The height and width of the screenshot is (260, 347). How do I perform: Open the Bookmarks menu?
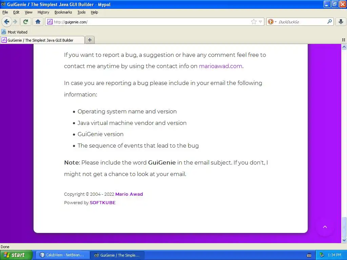[x=63, y=12]
